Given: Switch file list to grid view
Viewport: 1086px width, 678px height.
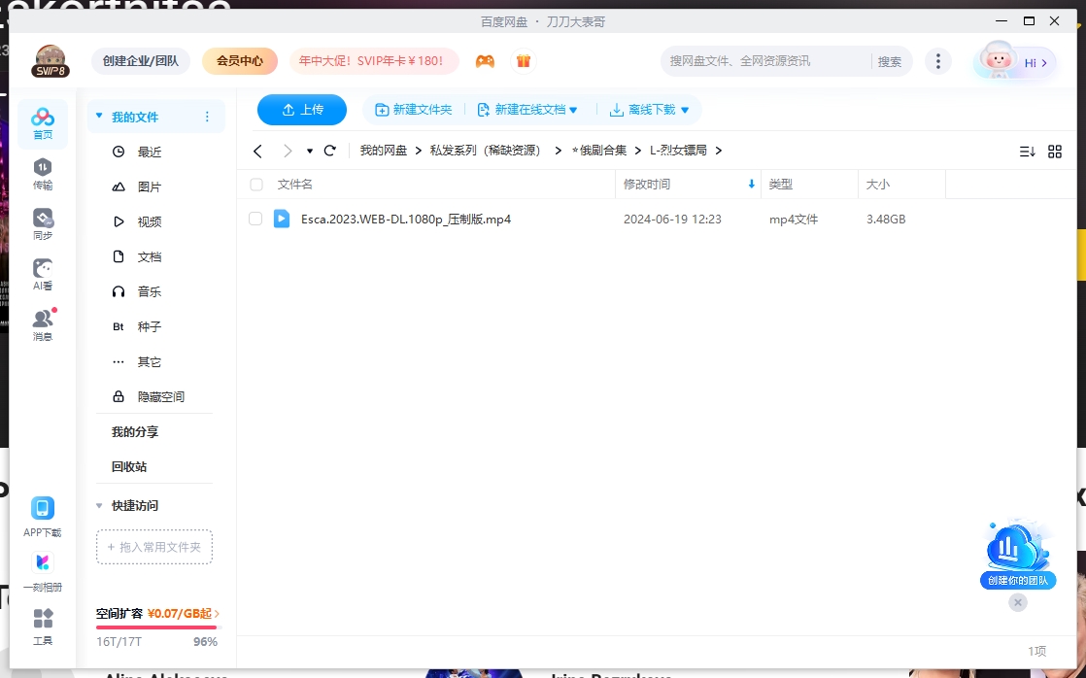Looking at the screenshot, I should point(1054,151).
